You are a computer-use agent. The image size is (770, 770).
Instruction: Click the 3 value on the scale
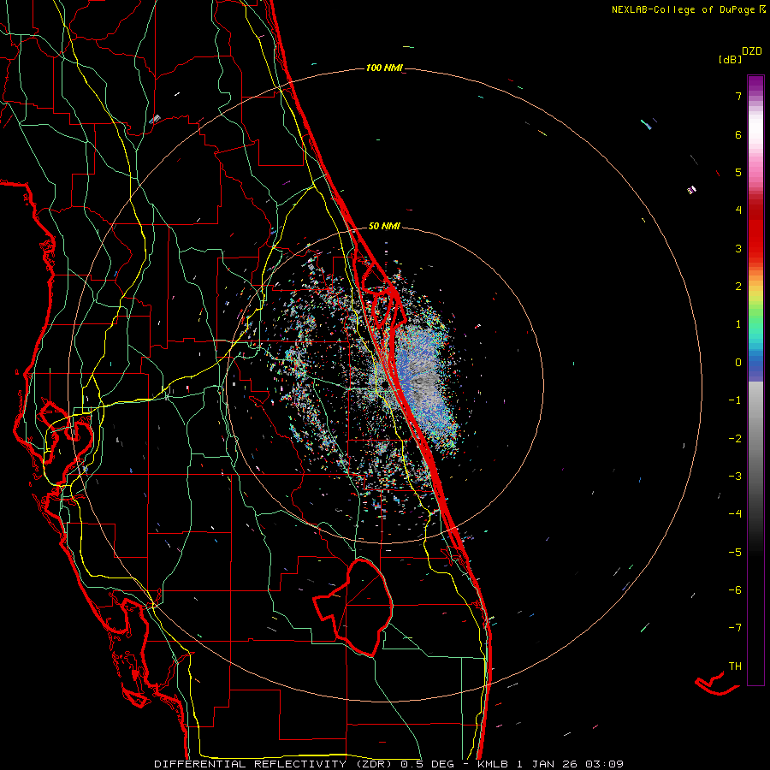[x=738, y=248]
